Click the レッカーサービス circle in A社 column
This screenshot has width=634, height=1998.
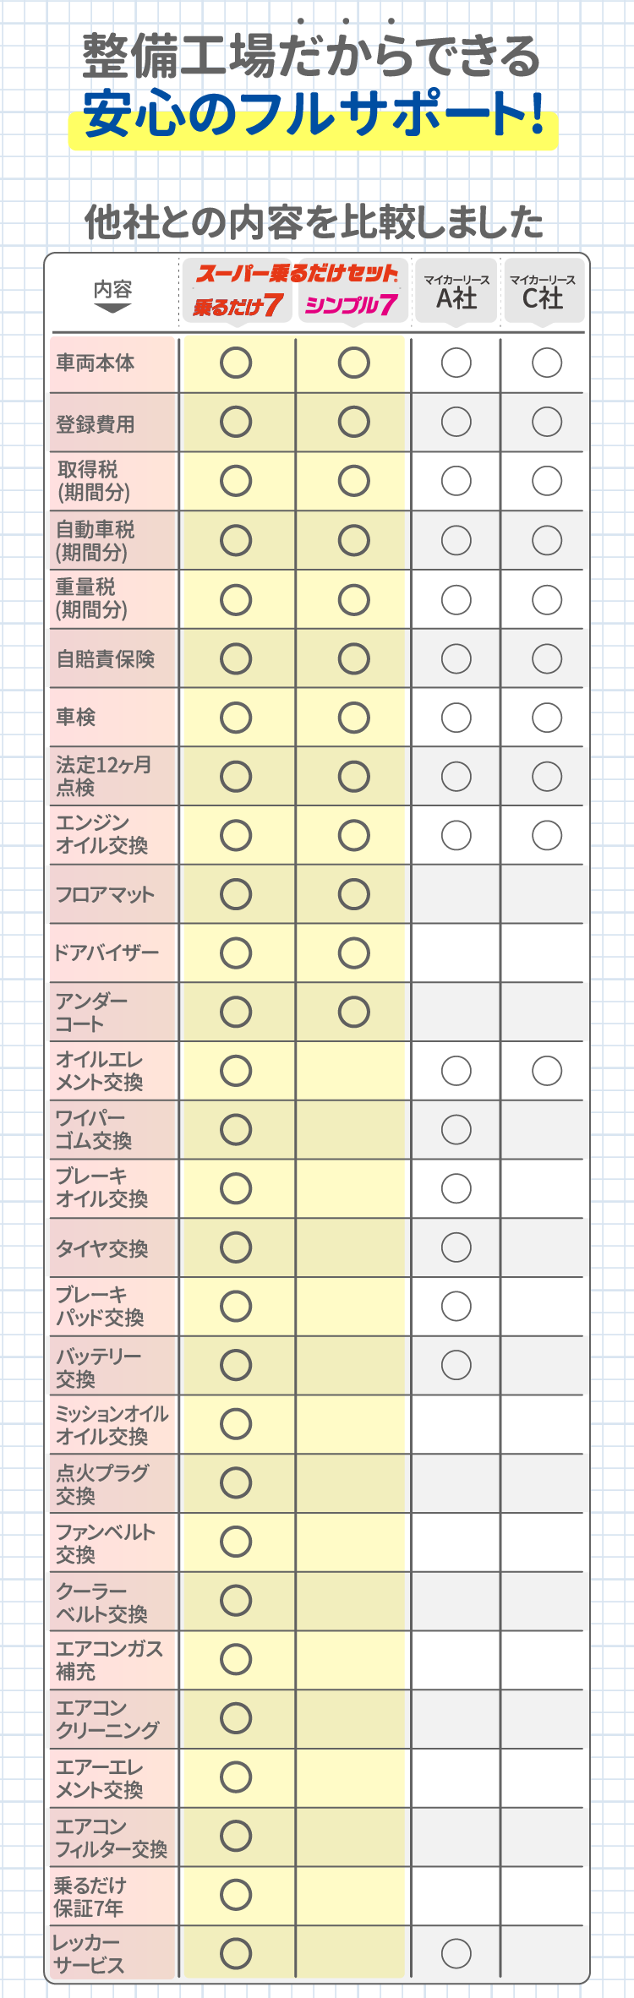[x=456, y=1953]
